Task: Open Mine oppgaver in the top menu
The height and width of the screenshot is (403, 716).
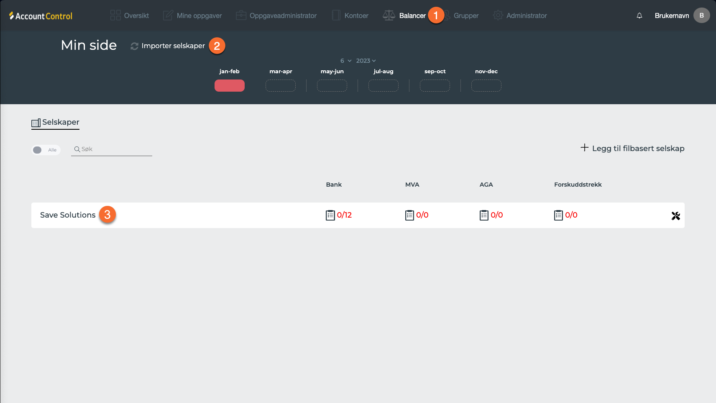Action: tap(192, 15)
